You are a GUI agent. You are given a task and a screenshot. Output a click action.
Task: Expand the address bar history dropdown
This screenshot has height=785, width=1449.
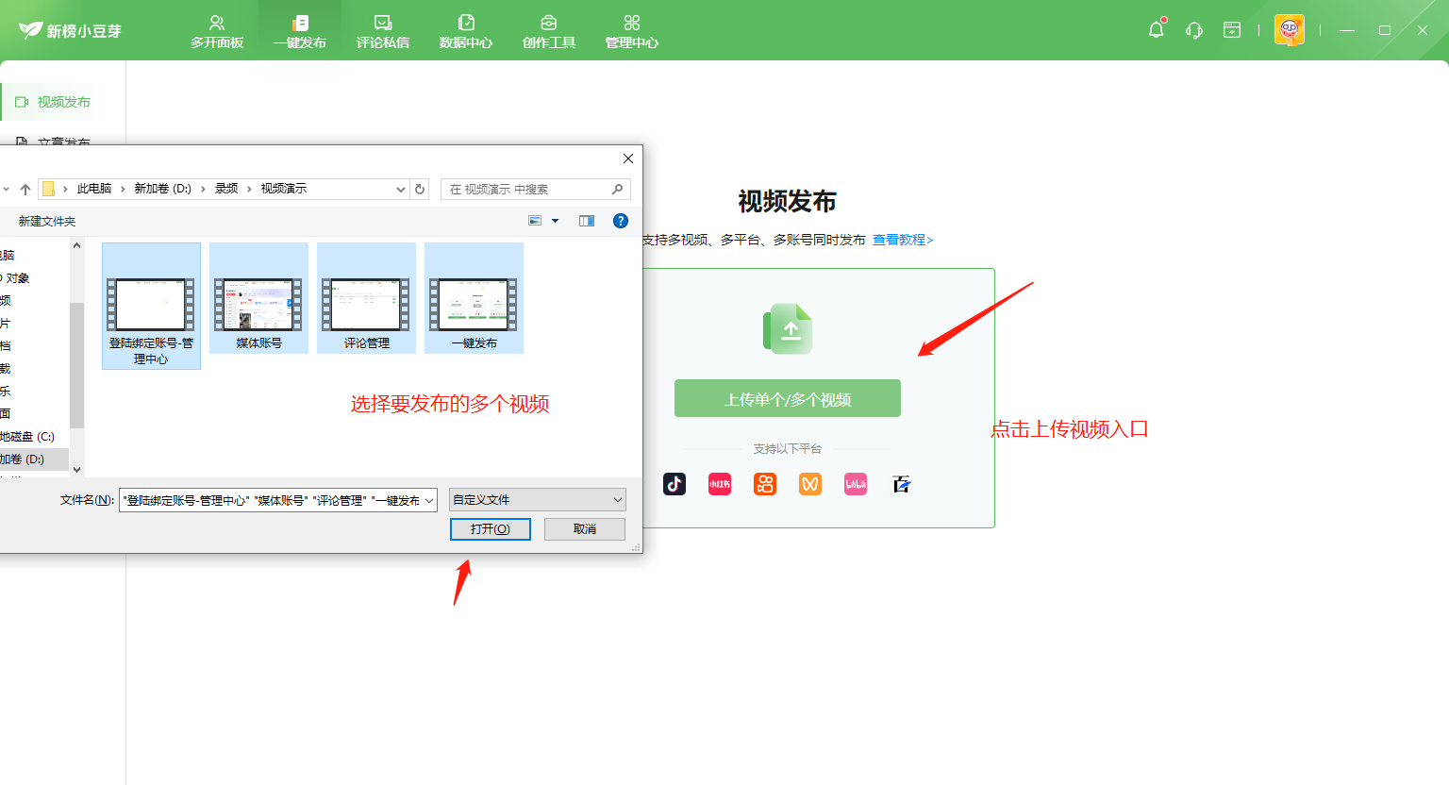401,190
